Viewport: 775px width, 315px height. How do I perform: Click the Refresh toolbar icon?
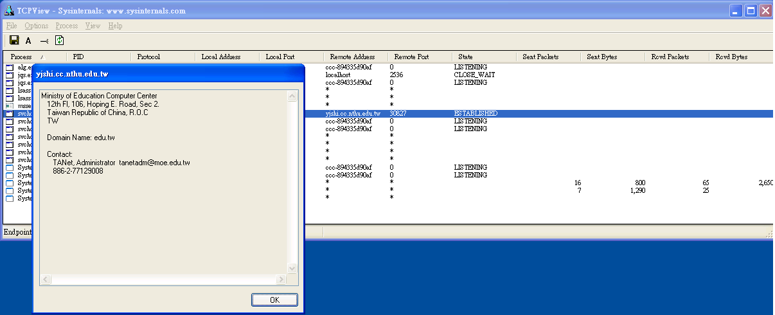(x=59, y=40)
